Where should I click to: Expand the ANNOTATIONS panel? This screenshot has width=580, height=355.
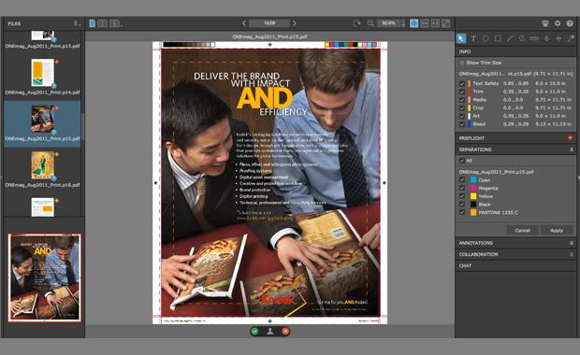pyautogui.click(x=515, y=243)
